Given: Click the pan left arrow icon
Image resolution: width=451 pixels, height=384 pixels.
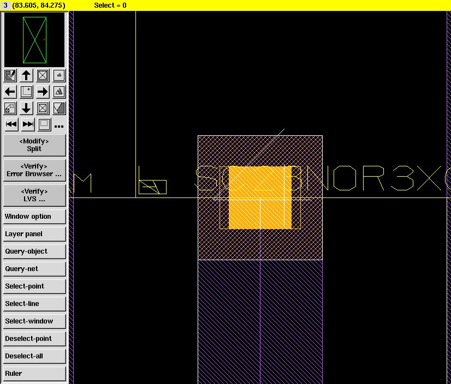Looking at the screenshot, I should click(x=10, y=92).
